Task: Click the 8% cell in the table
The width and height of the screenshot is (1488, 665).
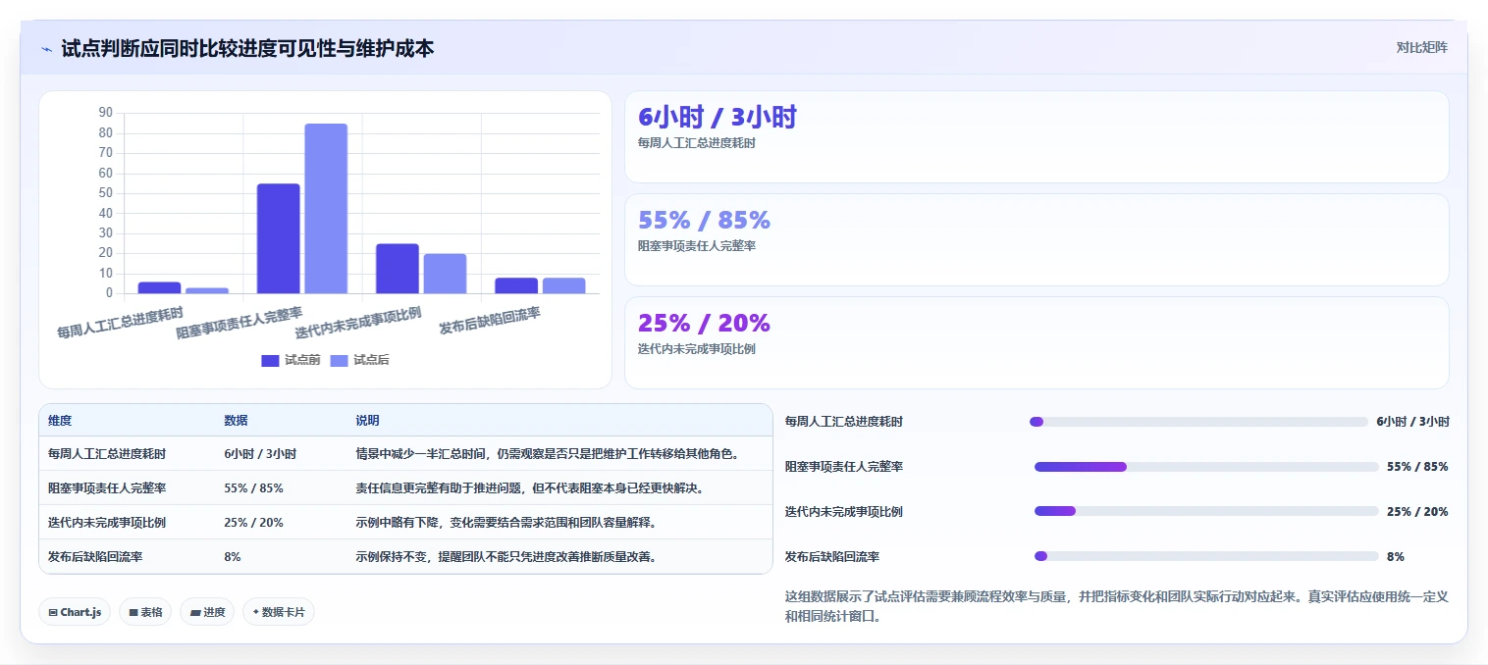Action: [x=233, y=556]
